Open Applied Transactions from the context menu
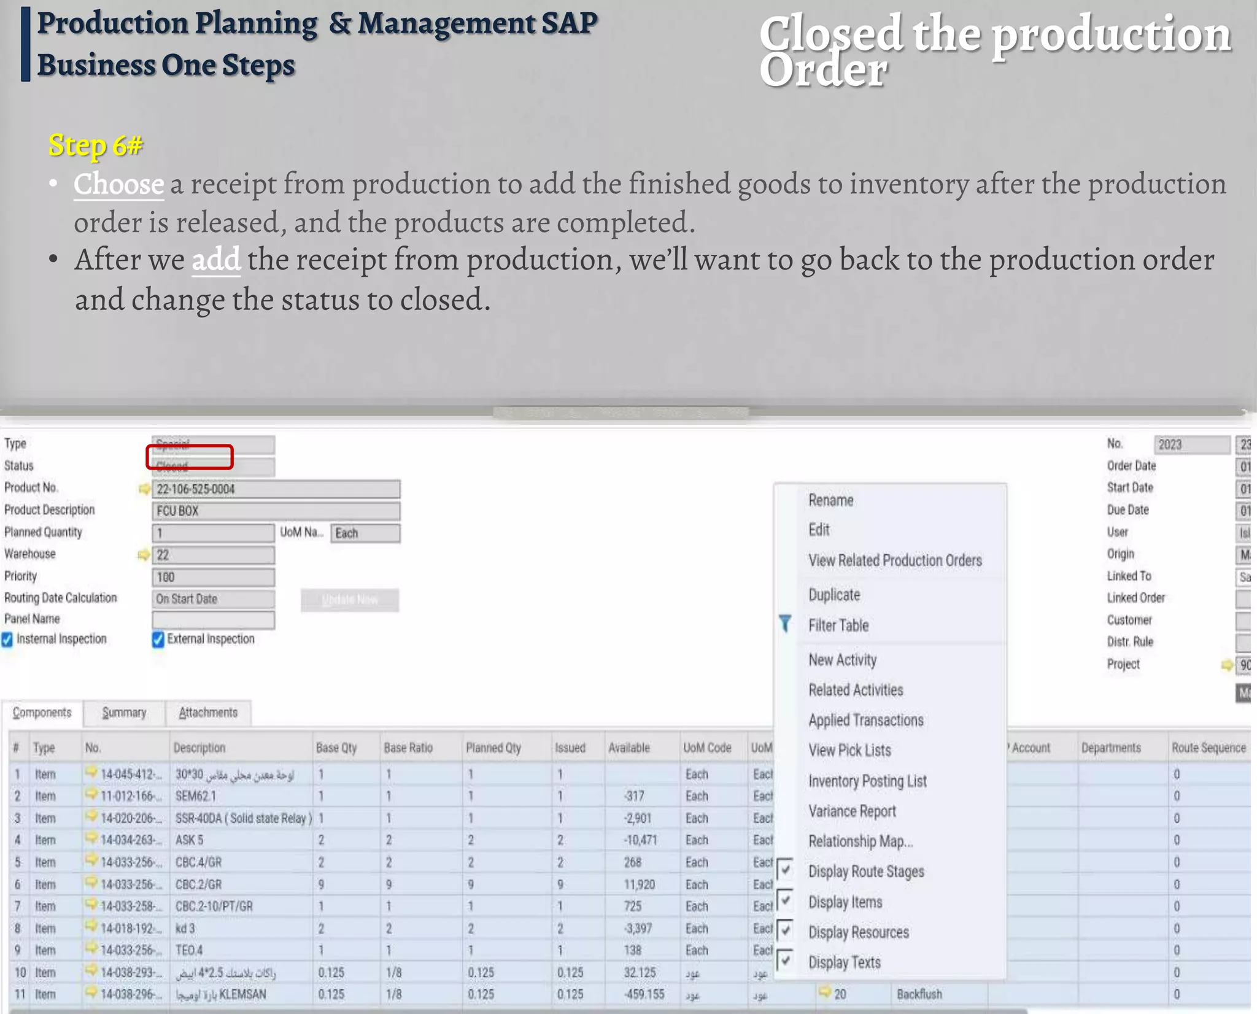This screenshot has width=1257, height=1014. (x=865, y=720)
